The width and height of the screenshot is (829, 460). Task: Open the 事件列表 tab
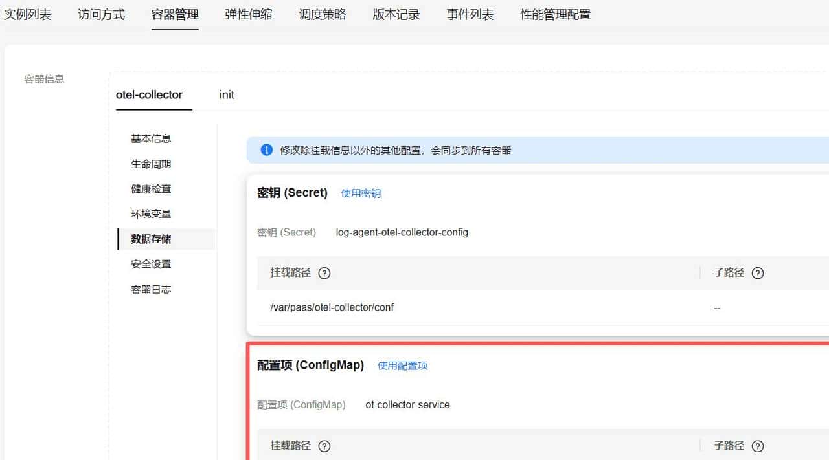click(470, 14)
